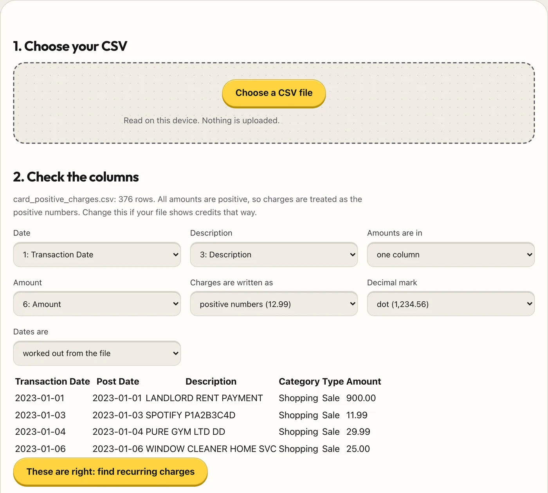548x493 pixels.
Task: Click the 1. Choose your CSV heading
Action: [x=70, y=46]
